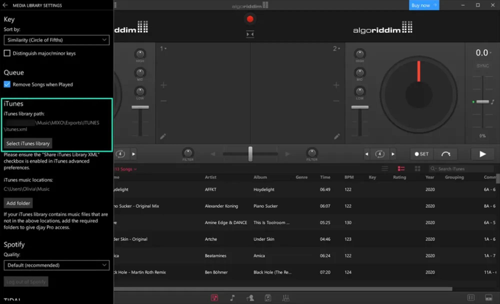Open the Spotify Quality dropdown
The width and height of the screenshot is (500, 304).
[56, 265]
